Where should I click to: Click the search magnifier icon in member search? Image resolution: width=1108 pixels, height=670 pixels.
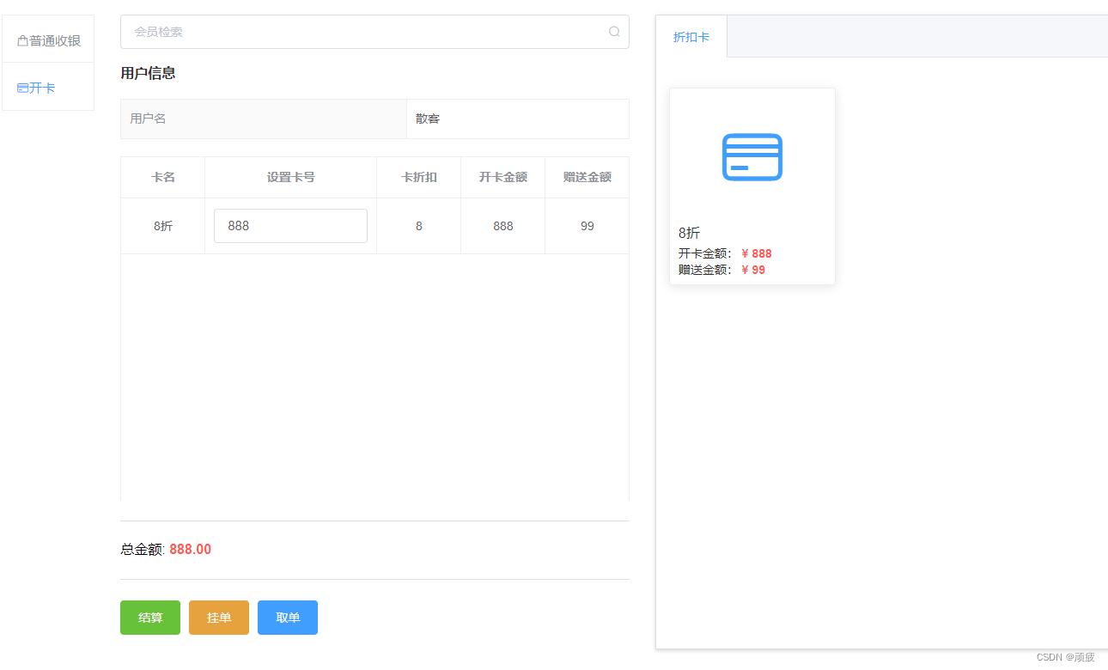pyautogui.click(x=614, y=32)
